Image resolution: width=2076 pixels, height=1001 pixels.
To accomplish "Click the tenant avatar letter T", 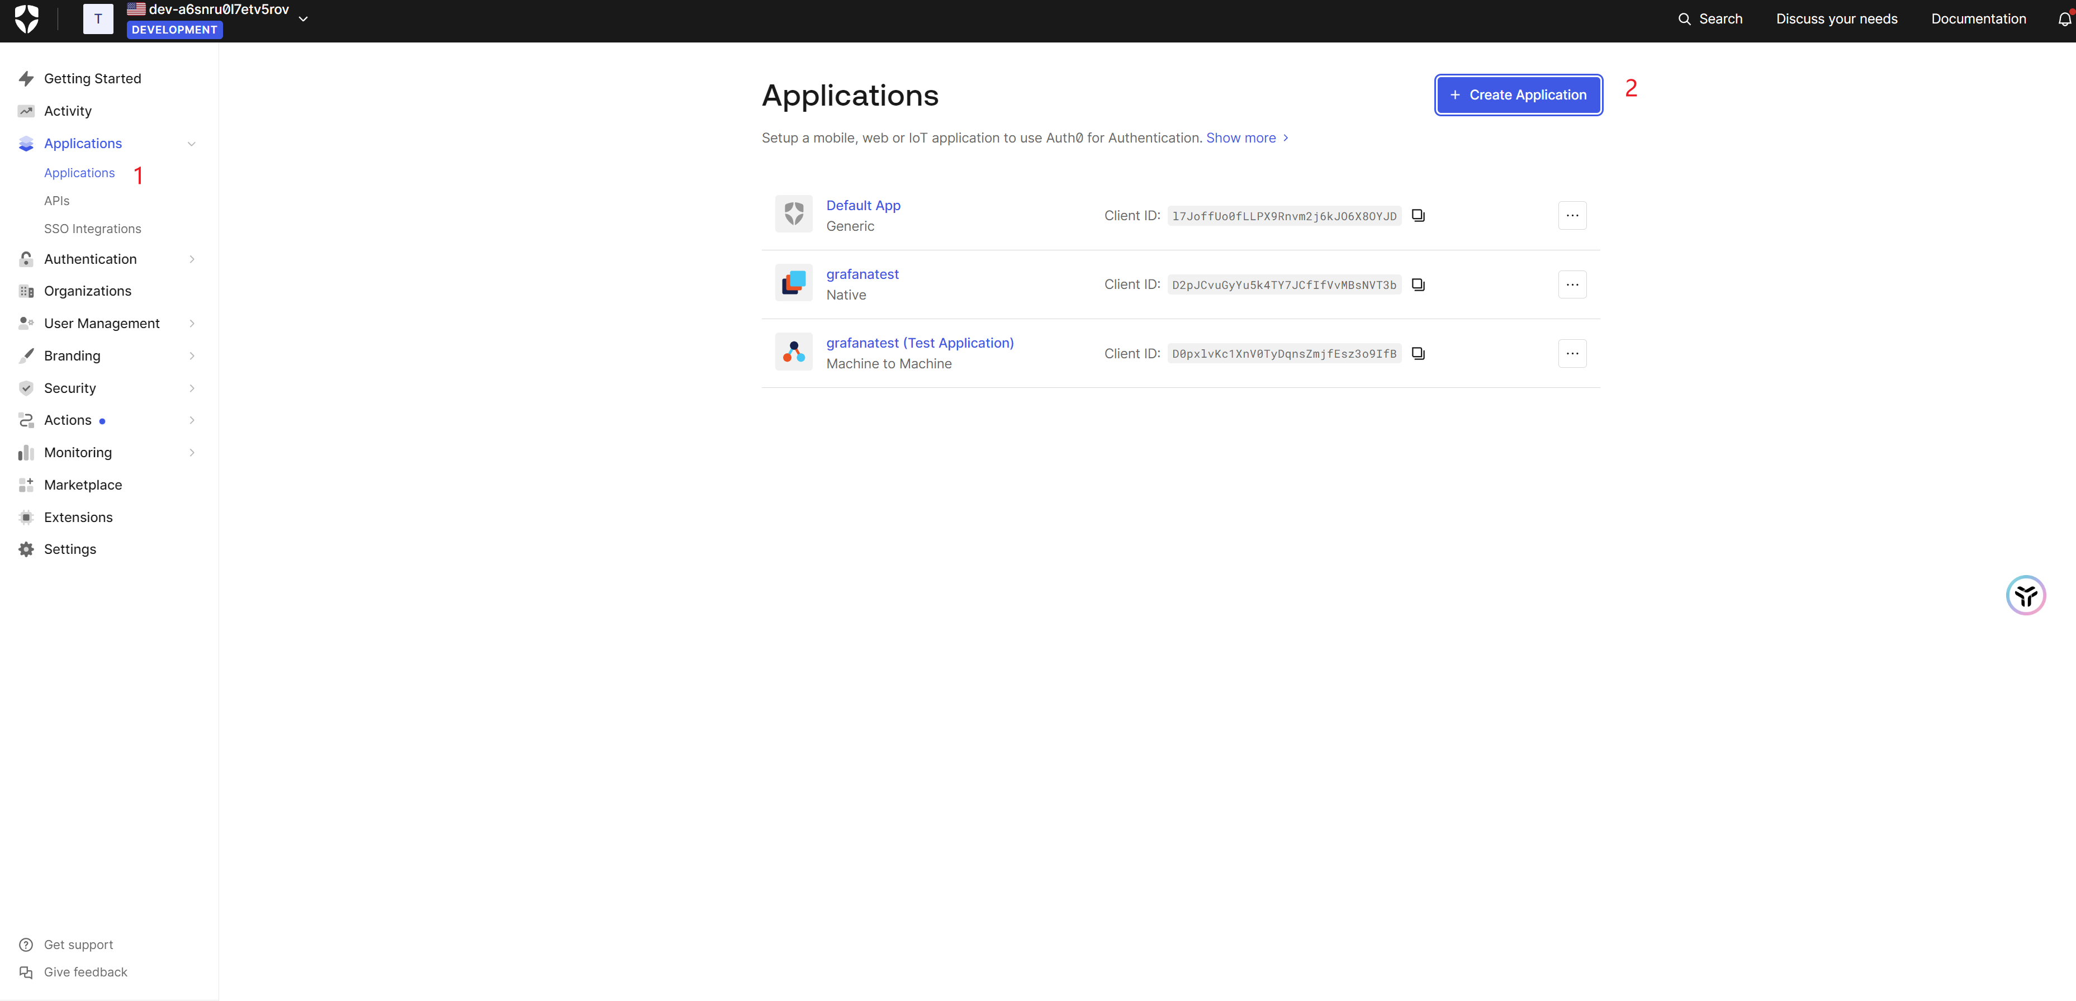I will [x=98, y=18].
